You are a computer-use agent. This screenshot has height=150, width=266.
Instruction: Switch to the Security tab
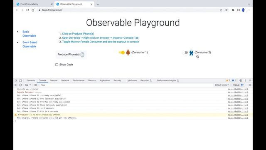[117, 80]
